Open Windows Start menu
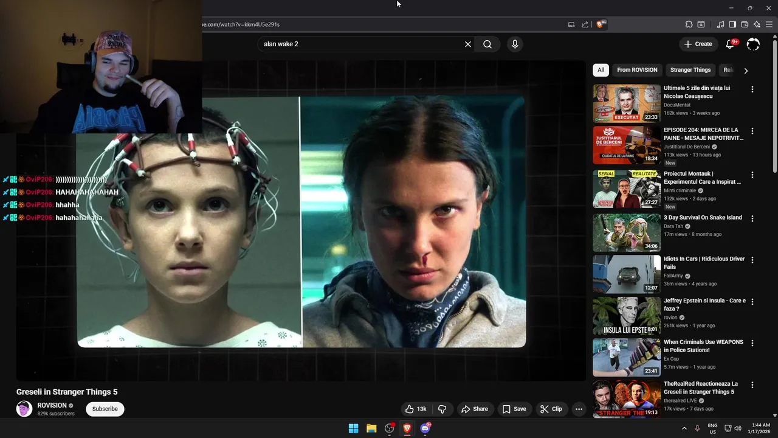 (353, 428)
